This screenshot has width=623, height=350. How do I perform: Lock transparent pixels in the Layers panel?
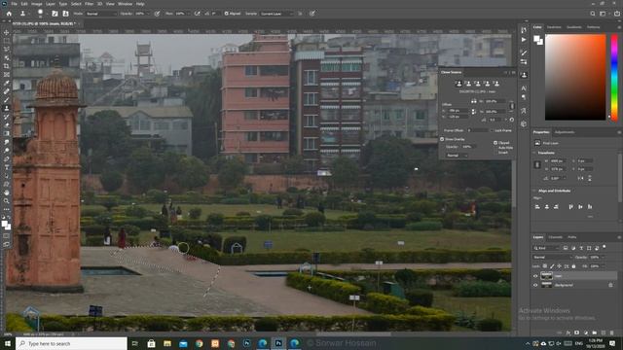pyautogui.click(x=545, y=265)
